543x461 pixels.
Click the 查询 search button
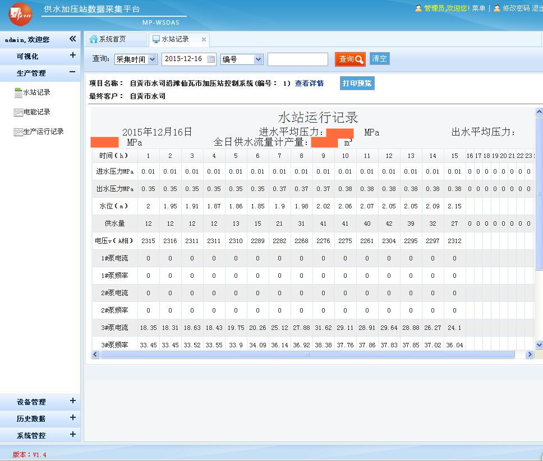click(350, 59)
